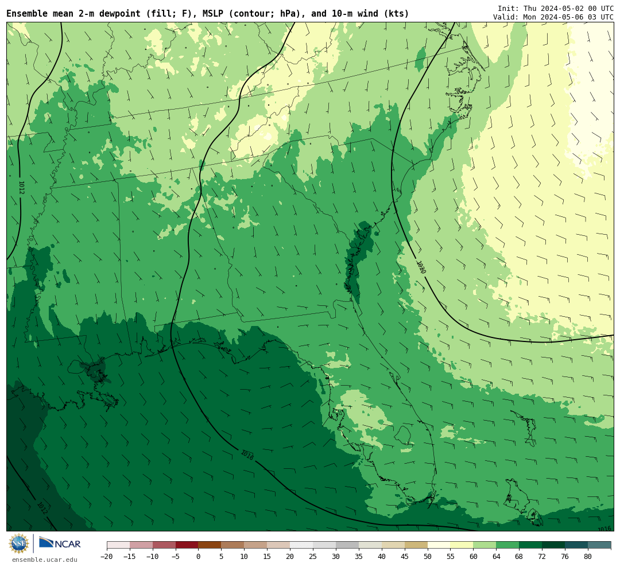The height and width of the screenshot is (567, 620).
Task: Click the 1016 contour label over the Gulf
Action: (x=247, y=455)
